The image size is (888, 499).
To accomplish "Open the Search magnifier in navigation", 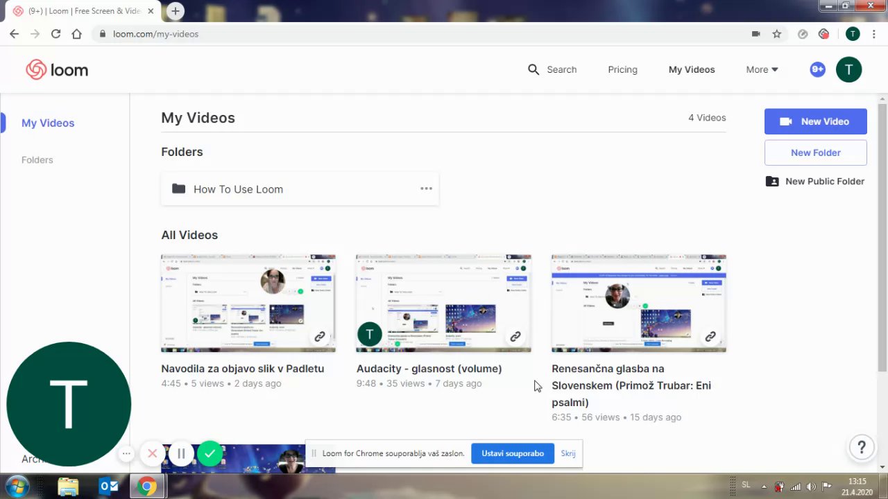I will [533, 69].
